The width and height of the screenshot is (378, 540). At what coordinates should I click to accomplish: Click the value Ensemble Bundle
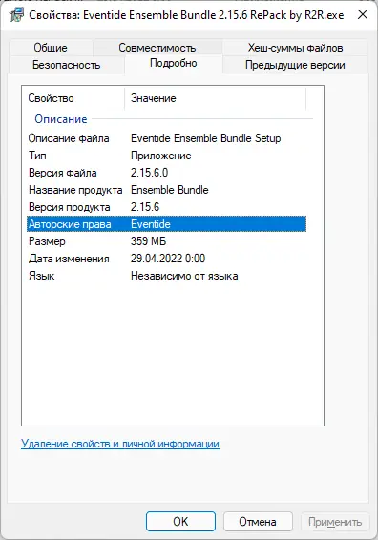[170, 190]
